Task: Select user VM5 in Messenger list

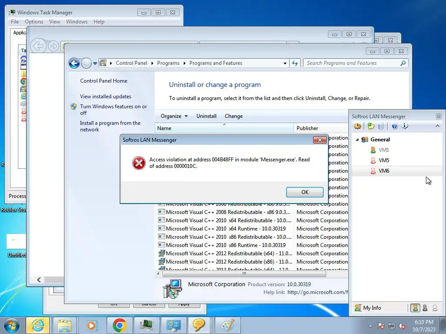Action: [384, 160]
